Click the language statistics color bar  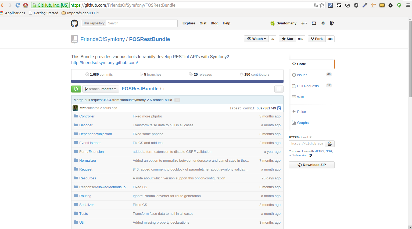point(177,81)
